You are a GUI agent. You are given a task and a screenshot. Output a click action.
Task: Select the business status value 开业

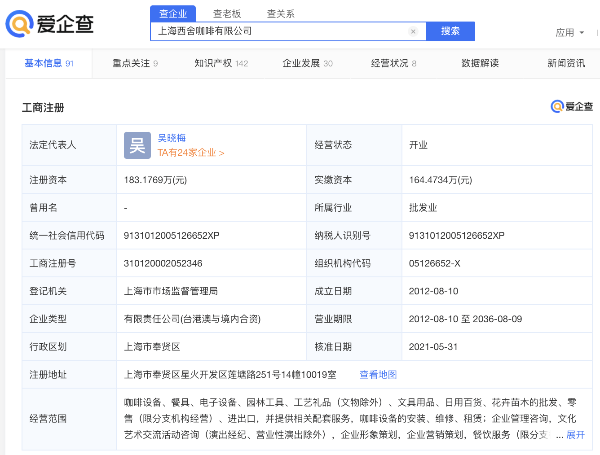pyautogui.click(x=418, y=145)
